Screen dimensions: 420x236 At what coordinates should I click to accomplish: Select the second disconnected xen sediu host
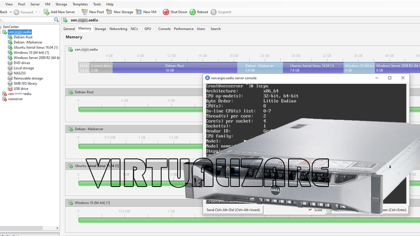(20, 94)
